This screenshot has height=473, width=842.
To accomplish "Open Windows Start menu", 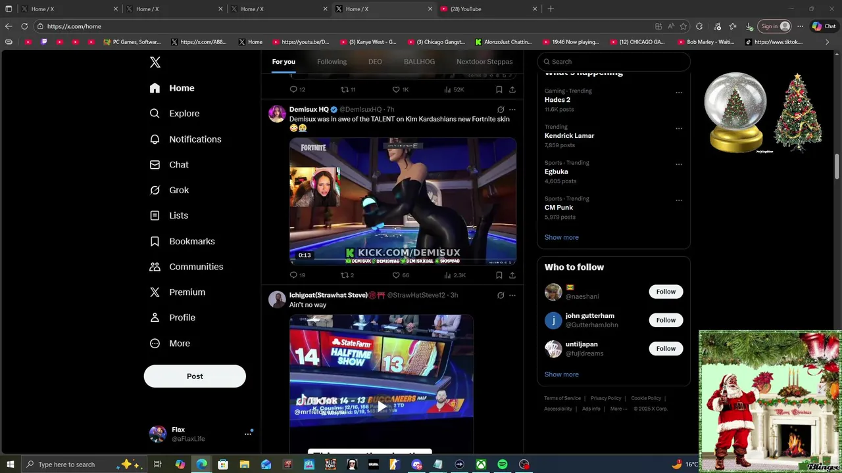I will coord(11,464).
